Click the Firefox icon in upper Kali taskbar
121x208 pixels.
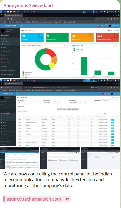[x=33, y=12]
